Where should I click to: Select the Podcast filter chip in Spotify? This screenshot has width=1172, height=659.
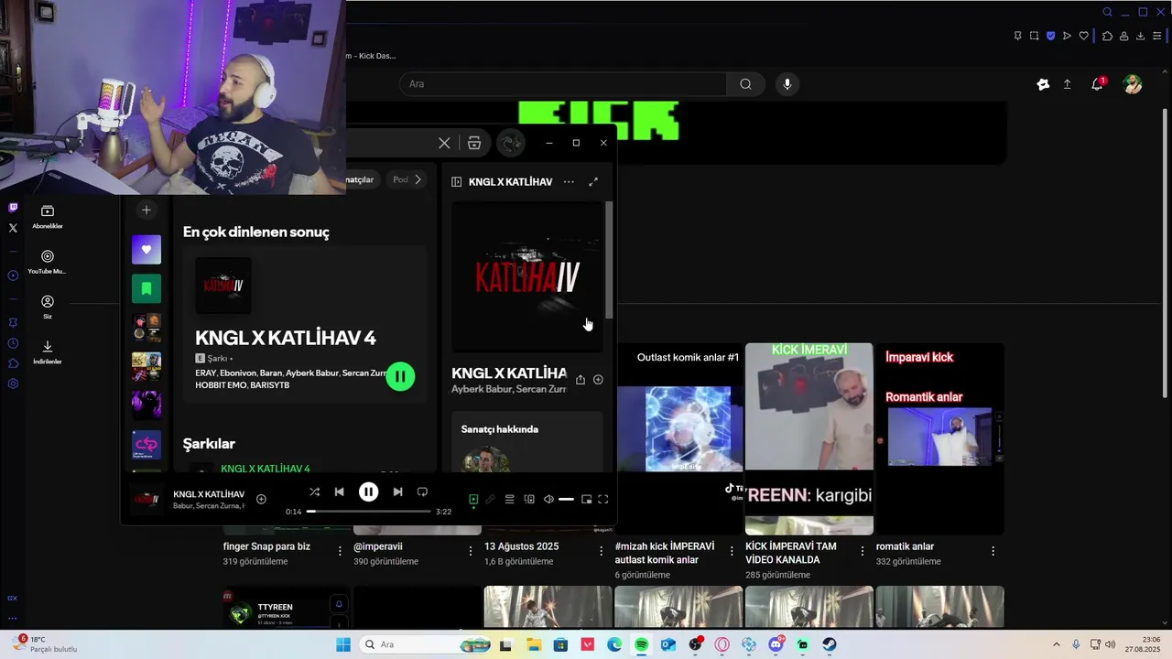(x=400, y=179)
